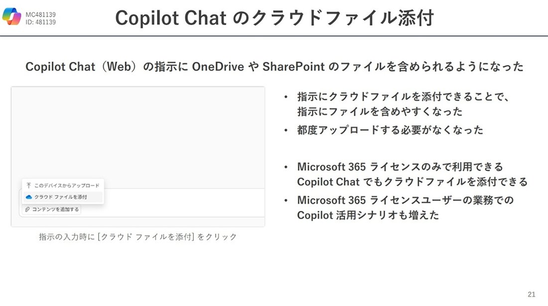Click the paperclip icon beside コンテンツを追加する
548x306 pixels.
coord(27,209)
